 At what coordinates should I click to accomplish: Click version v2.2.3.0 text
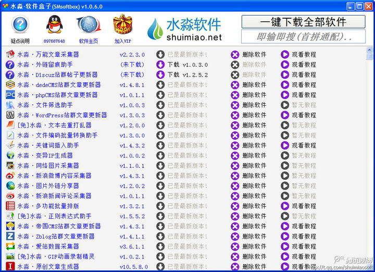pos(132,55)
